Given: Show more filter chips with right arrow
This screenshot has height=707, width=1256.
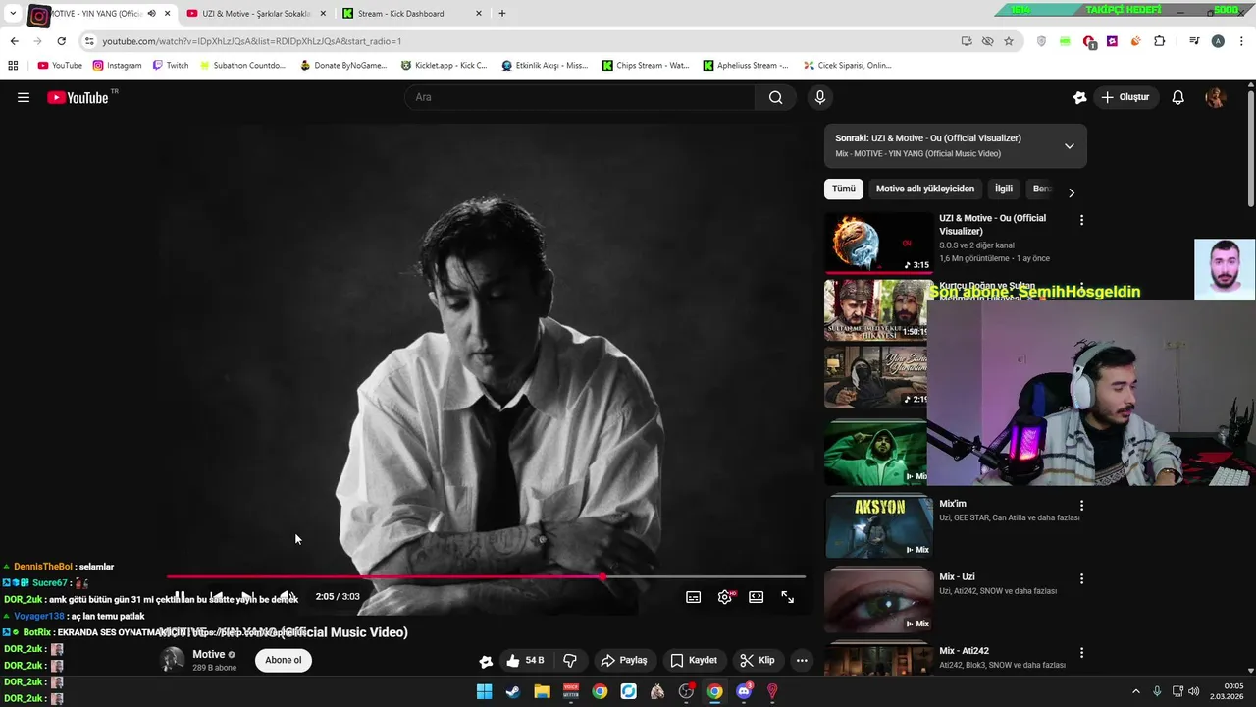Looking at the screenshot, I should click(1072, 192).
